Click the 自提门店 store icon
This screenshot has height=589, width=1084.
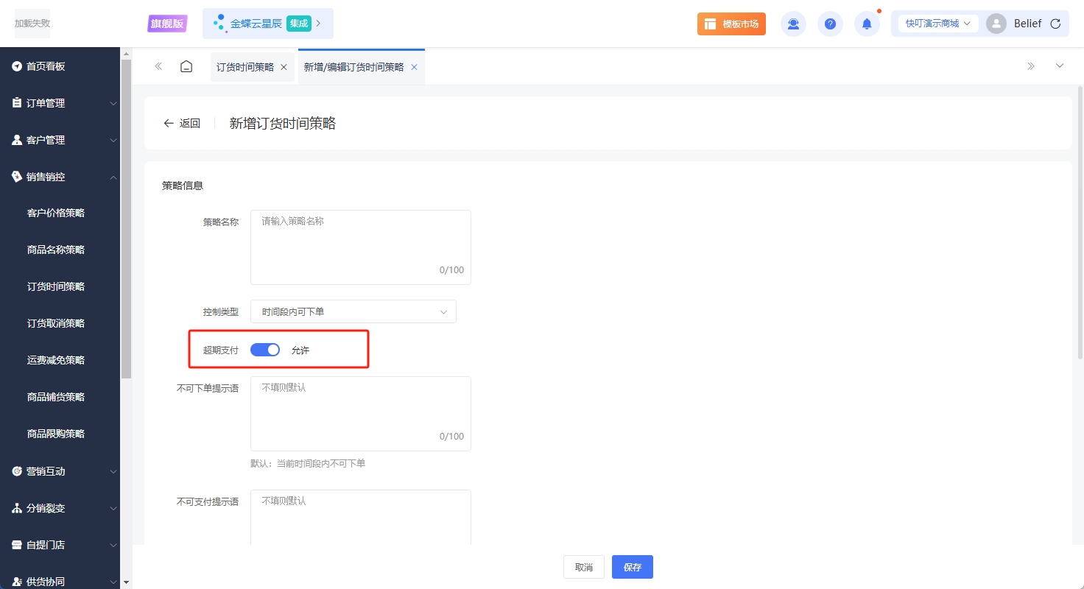(17, 545)
